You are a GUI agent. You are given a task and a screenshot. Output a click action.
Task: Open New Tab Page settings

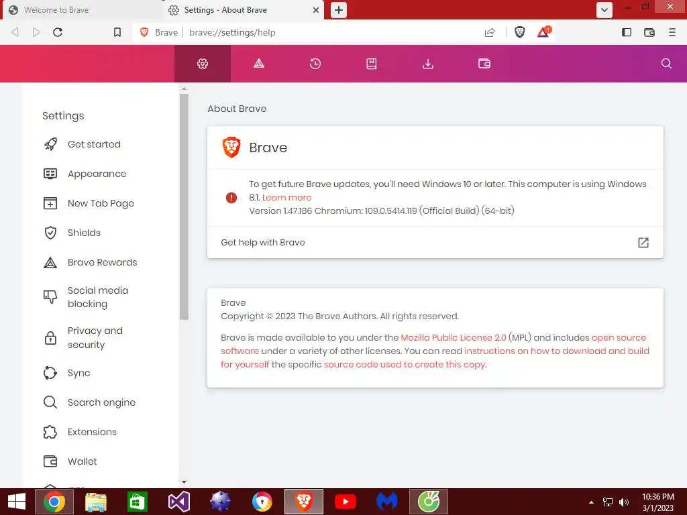101,203
